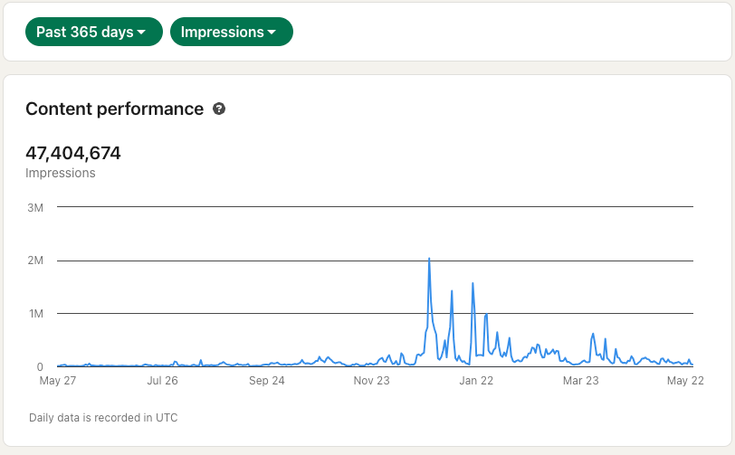Image resolution: width=735 pixels, height=455 pixels.
Task: Click the May 27 axis label
Action: [x=58, y=381]
